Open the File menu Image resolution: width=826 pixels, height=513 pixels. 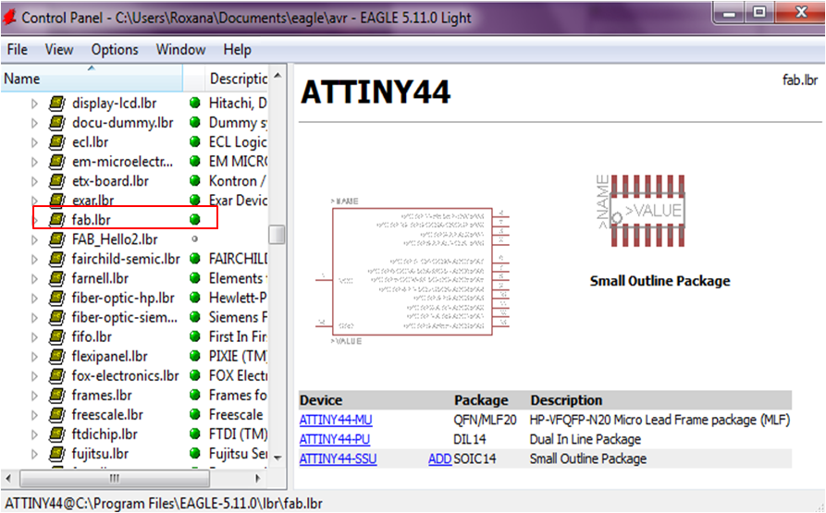17,50
